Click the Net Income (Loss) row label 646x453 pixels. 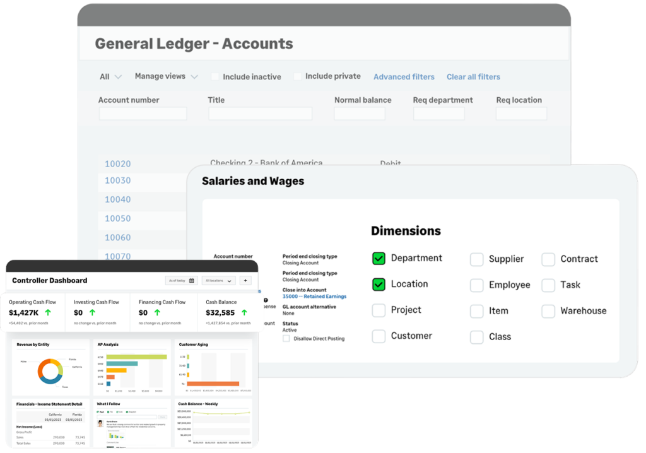[x=29, y=427]
